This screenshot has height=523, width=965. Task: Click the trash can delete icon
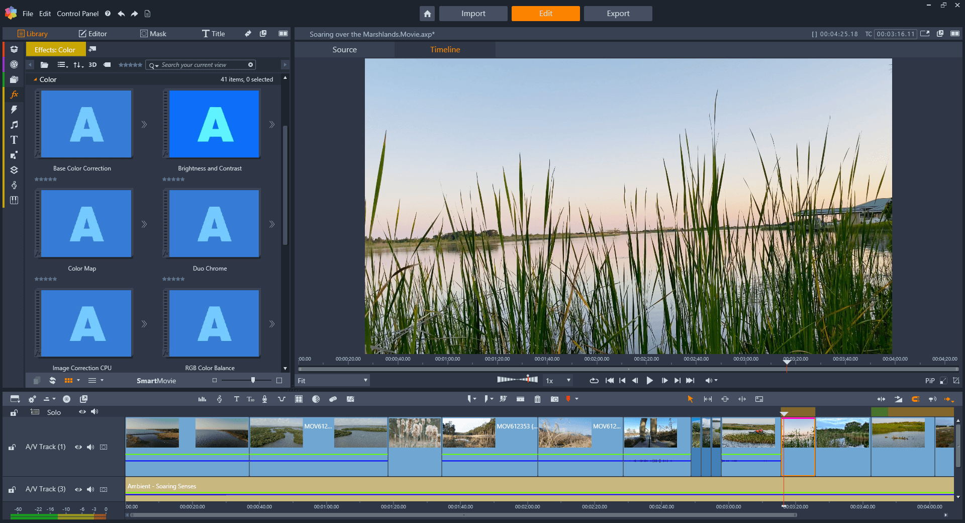click(x=537, y=399)
